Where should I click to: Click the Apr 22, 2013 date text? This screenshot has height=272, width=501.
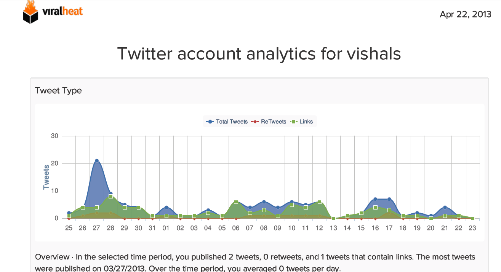click(465, 14)
